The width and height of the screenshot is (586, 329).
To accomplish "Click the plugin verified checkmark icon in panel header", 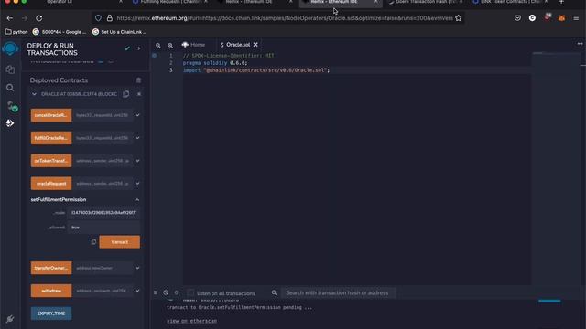I will tap(127, 48).
